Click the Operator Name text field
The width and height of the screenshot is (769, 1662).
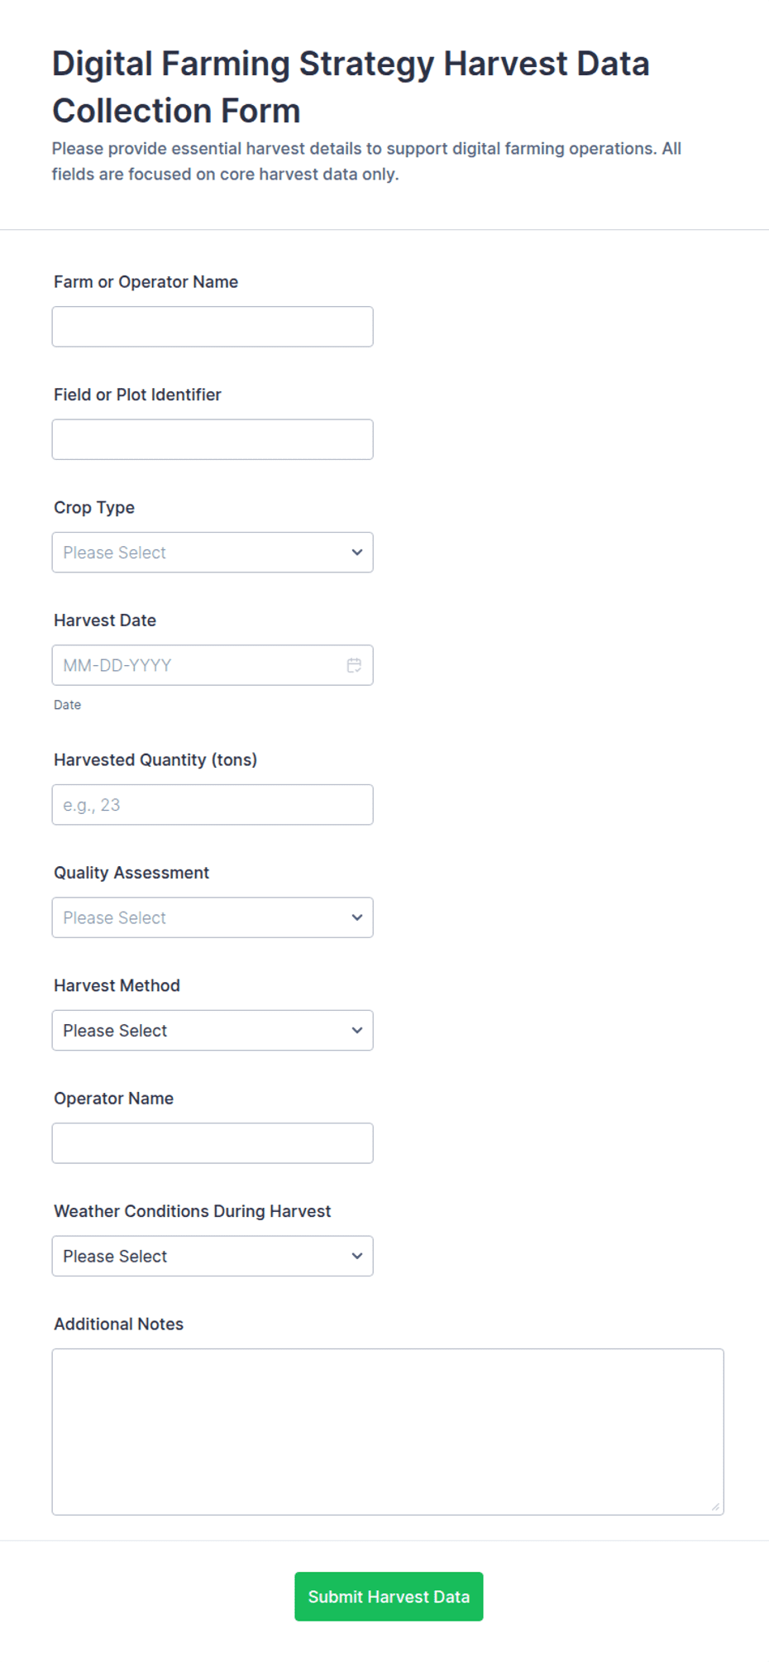click(213, 1143)
